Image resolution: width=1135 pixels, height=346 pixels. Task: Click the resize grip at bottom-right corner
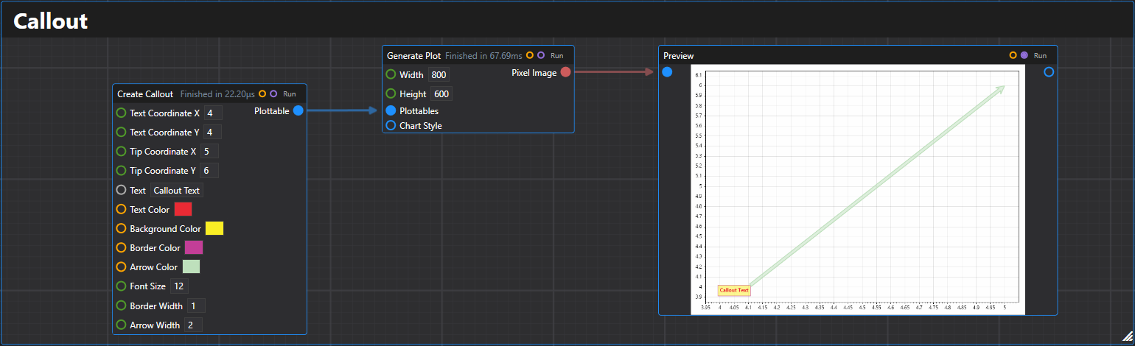point(1127,336)
